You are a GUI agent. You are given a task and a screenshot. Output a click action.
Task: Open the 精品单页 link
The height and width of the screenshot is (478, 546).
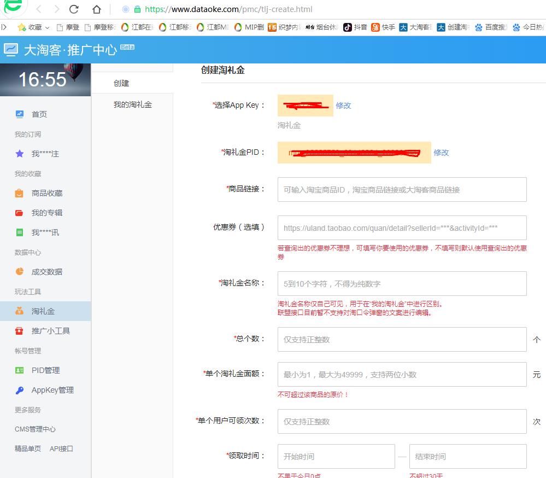[28, 448]
